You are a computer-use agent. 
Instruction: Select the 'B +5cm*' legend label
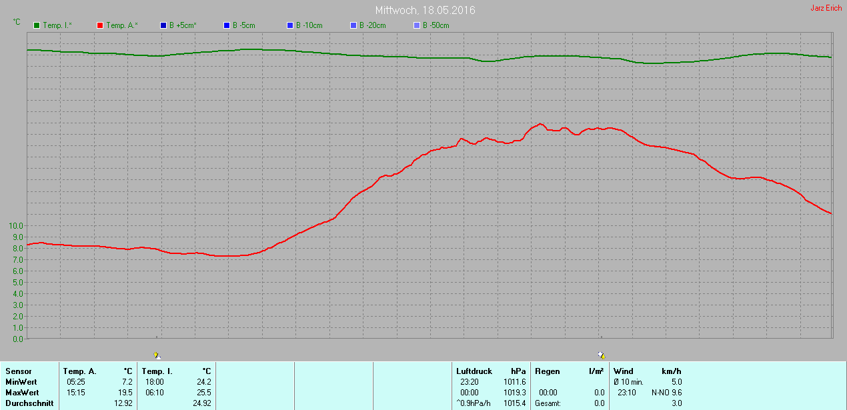coord(183,25)
